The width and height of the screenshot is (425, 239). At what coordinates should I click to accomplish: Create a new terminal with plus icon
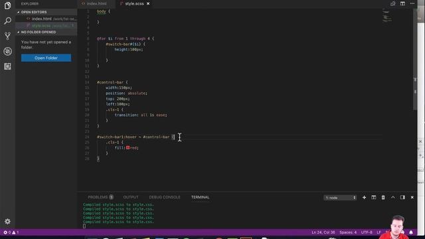[364, 197]
